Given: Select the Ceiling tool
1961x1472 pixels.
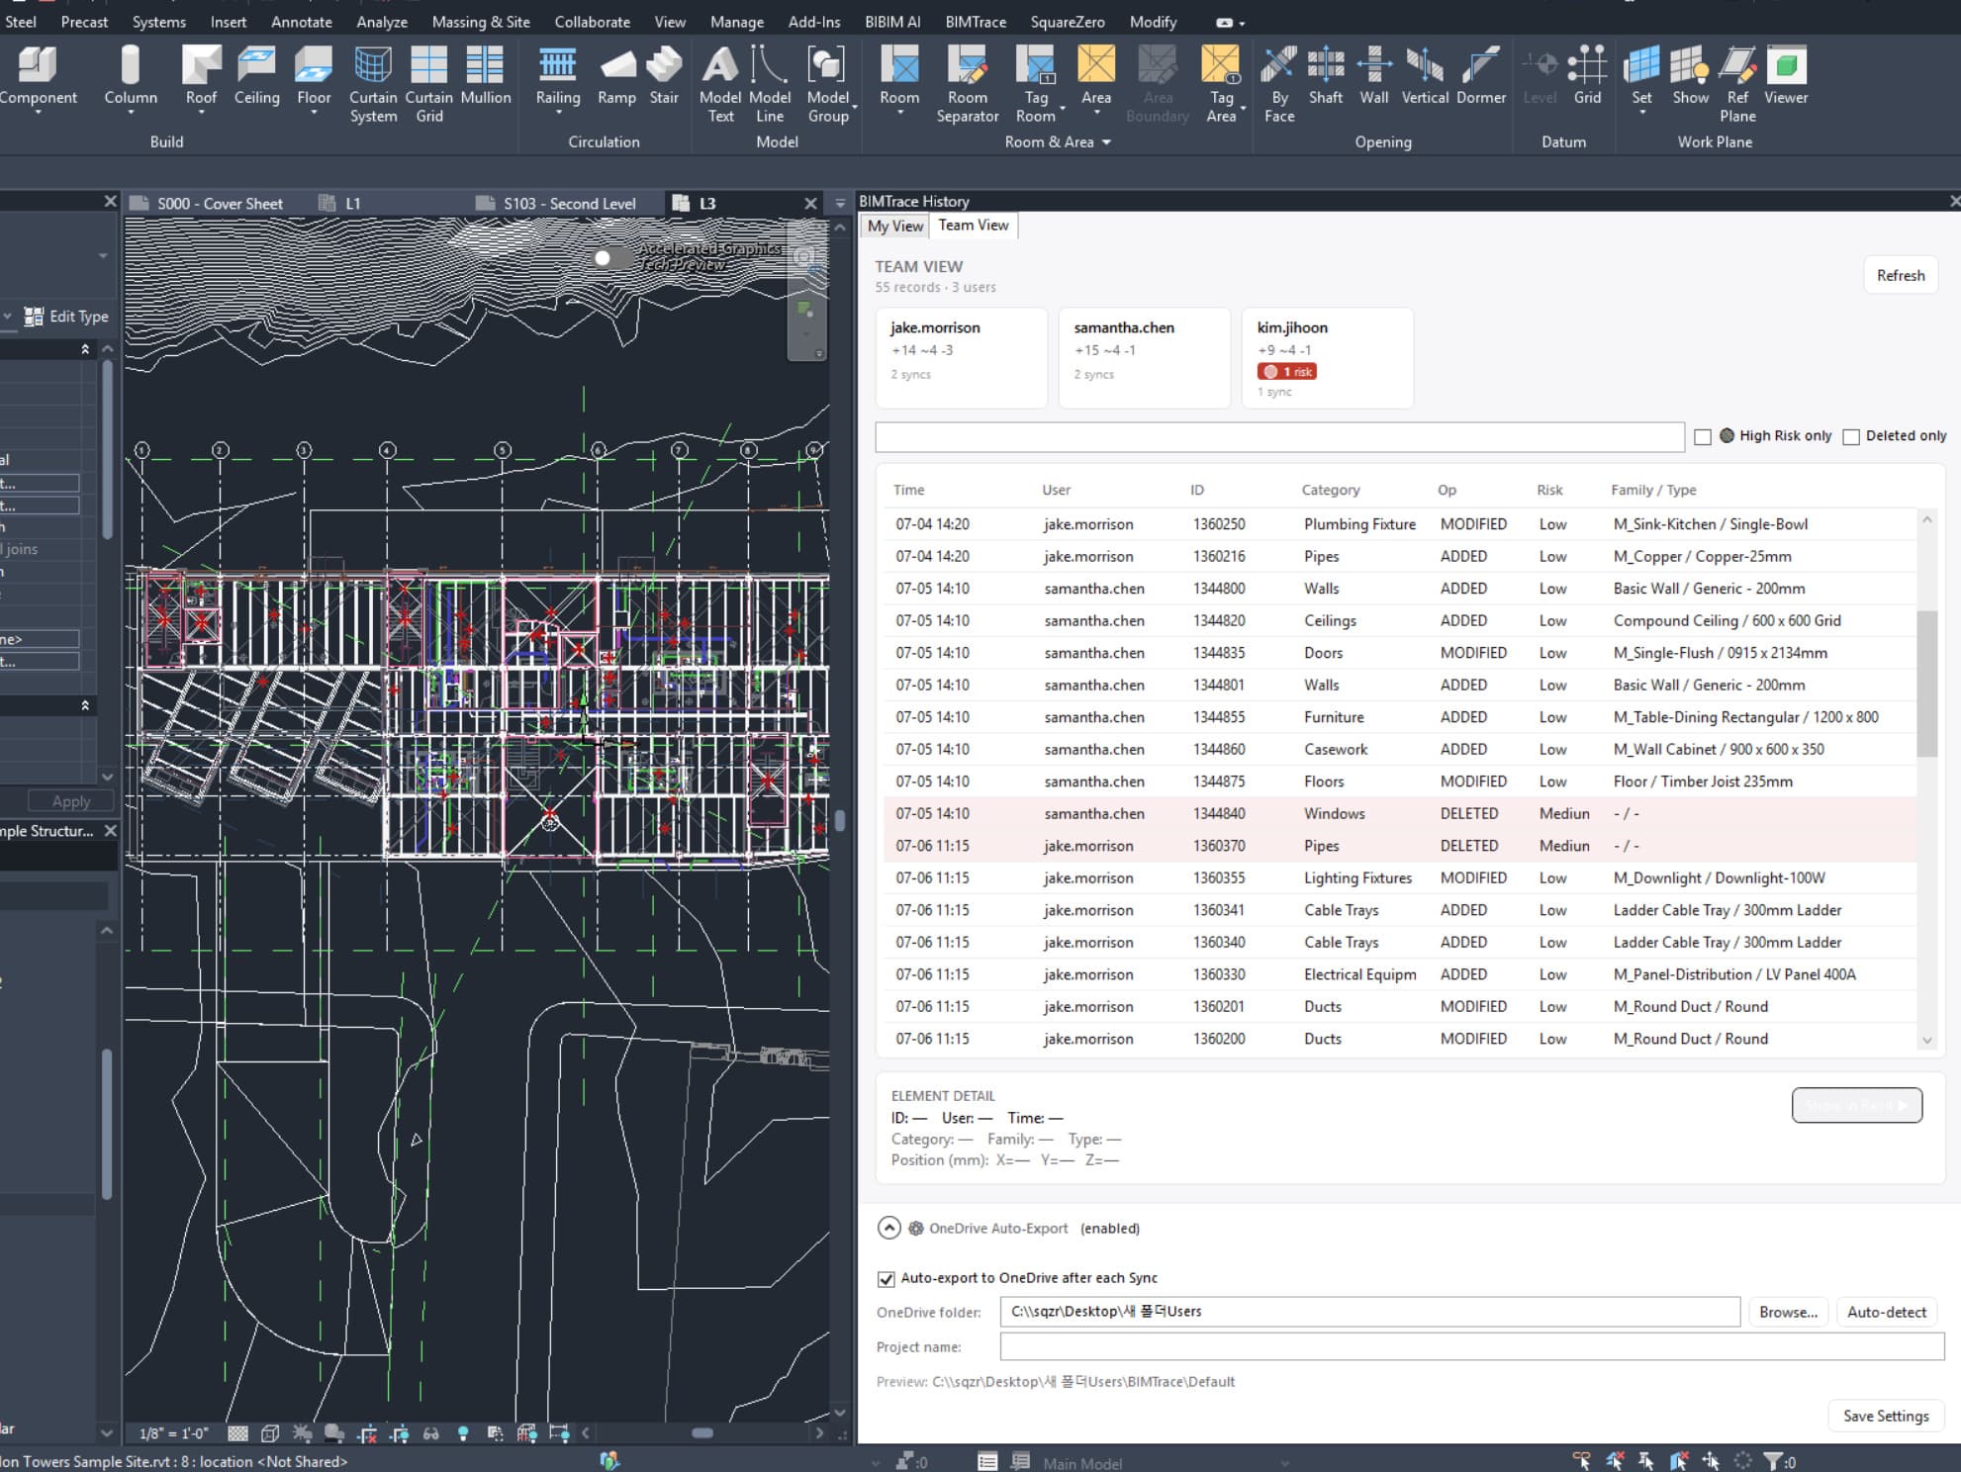Looking at the screenshot, I should coord(256,77).
